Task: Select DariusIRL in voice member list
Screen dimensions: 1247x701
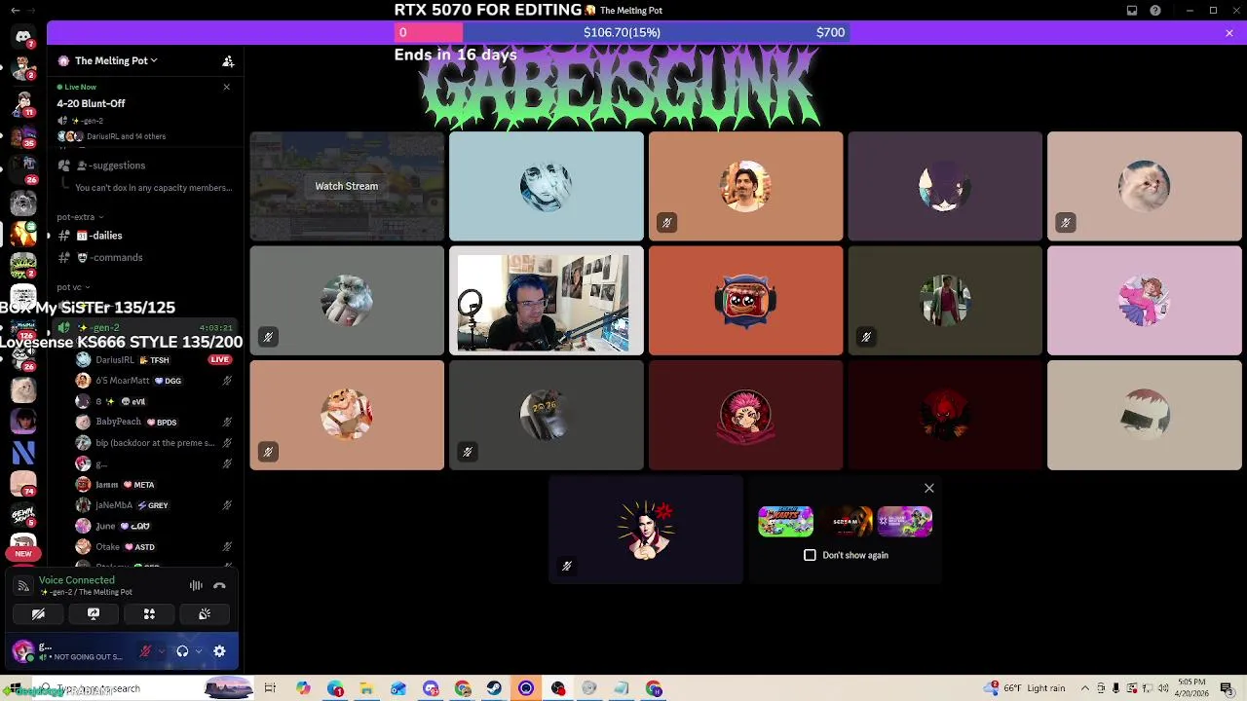Action: 154,360
